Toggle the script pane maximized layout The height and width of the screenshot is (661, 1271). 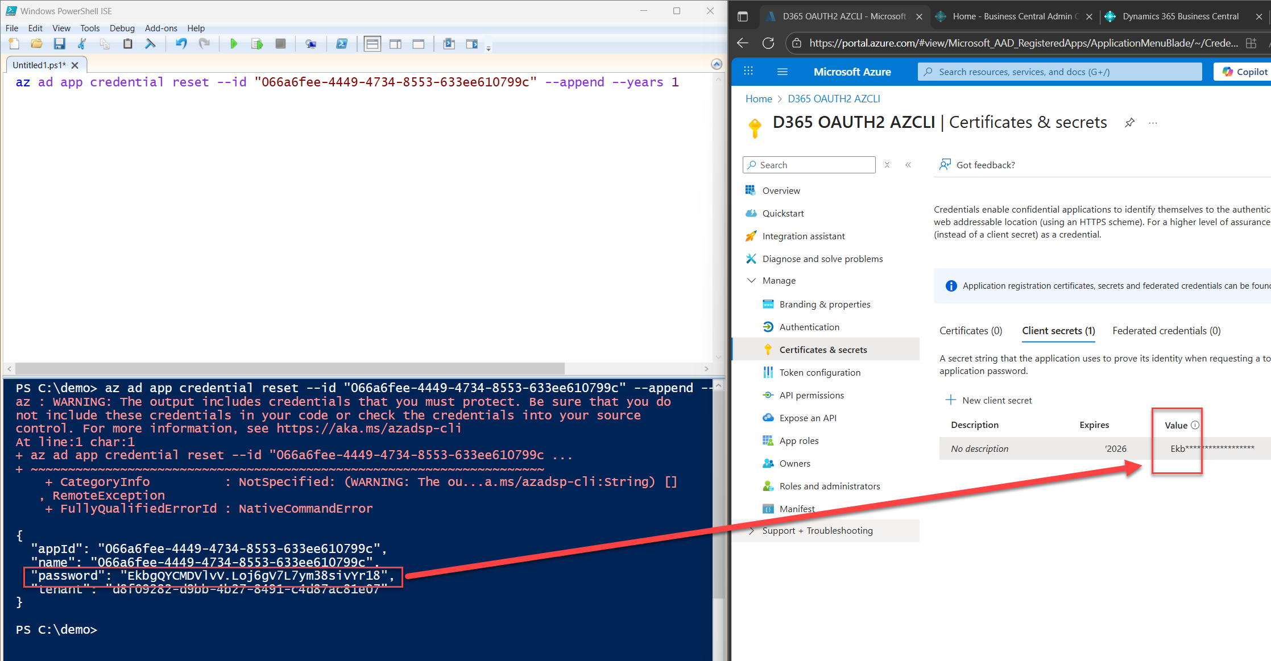pyautogui.click(x=419, y=44)
